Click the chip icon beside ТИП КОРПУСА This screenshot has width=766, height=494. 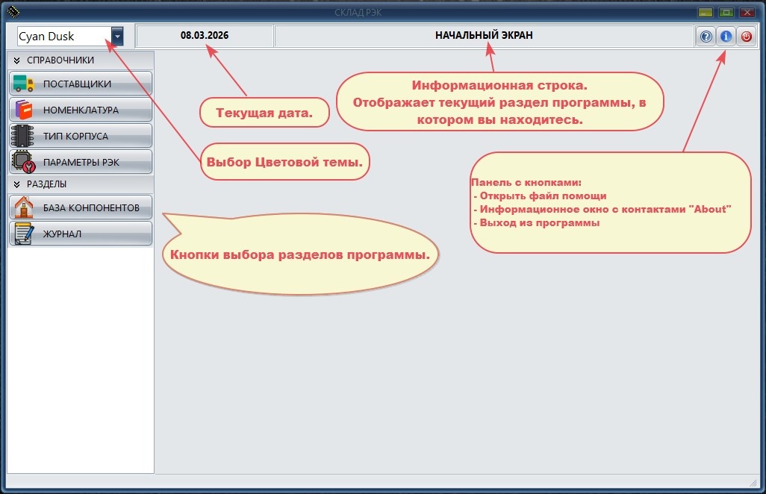22,136
